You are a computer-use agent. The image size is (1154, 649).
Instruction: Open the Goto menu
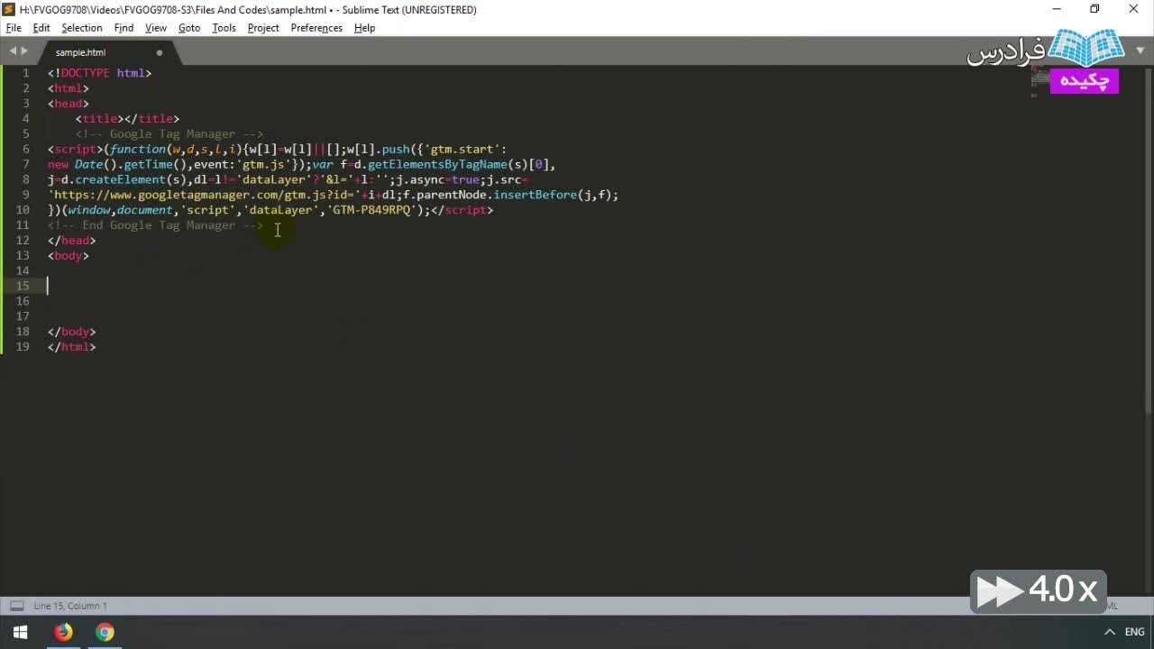(x=189, y=28)
